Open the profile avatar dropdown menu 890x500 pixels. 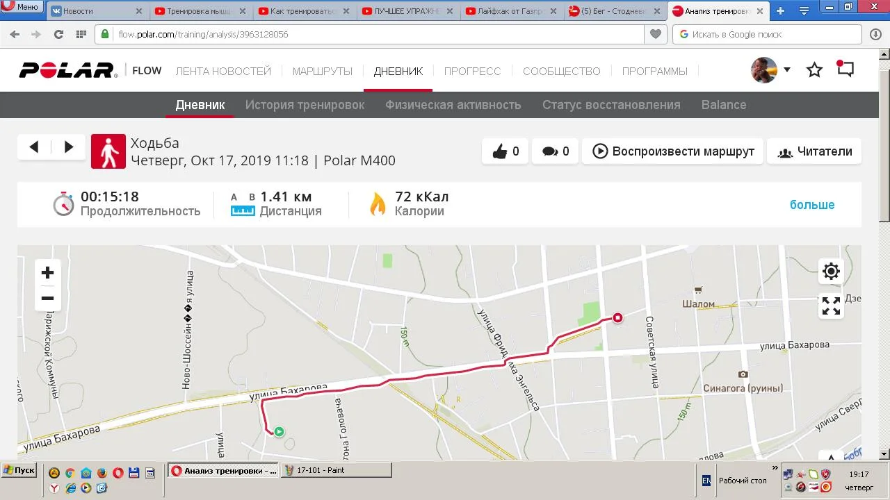[x=770, y=69]
